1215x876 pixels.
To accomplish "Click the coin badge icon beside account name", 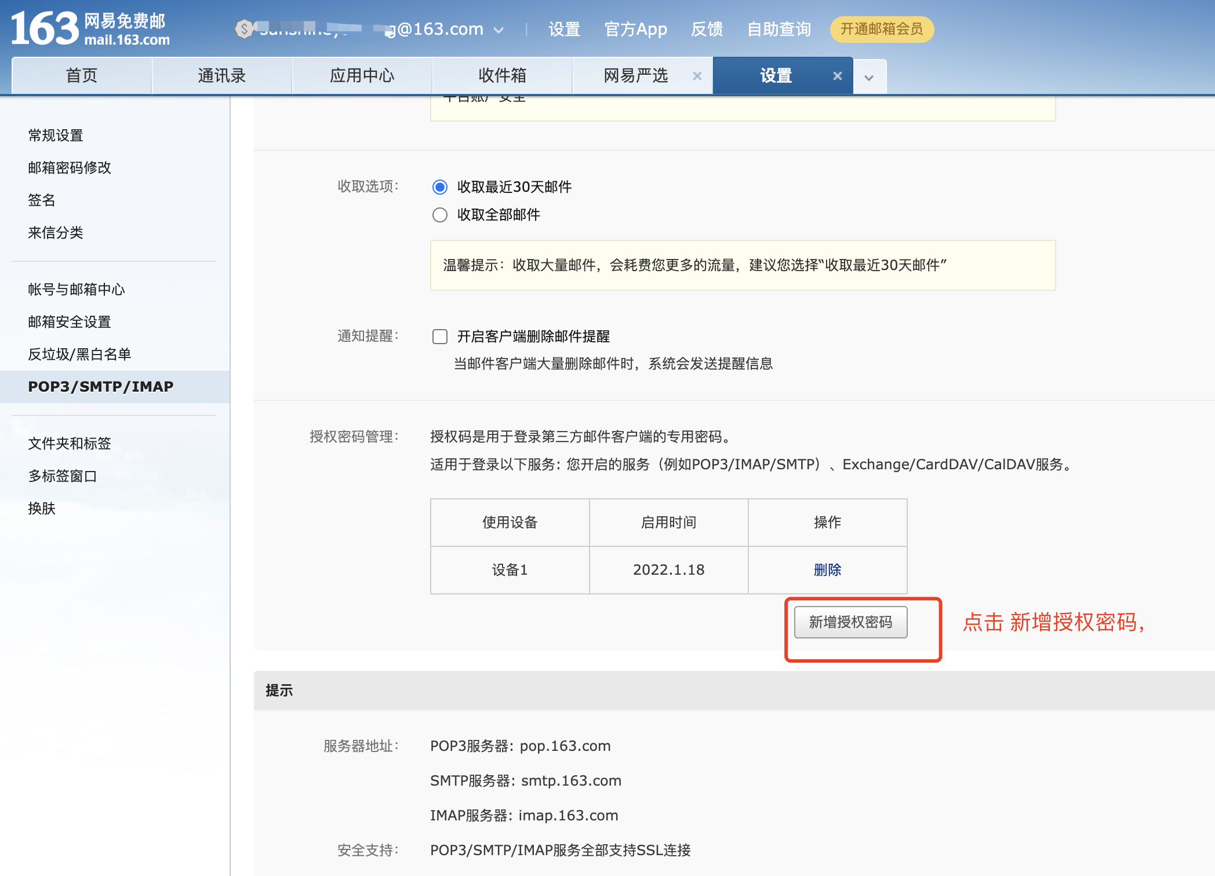I will [x=245, y=29].
